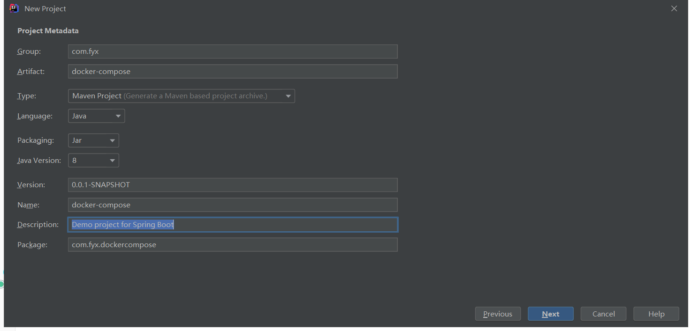Click the Type label
The width and height of the screenshot is (692, 331).
tap(27, 96)
